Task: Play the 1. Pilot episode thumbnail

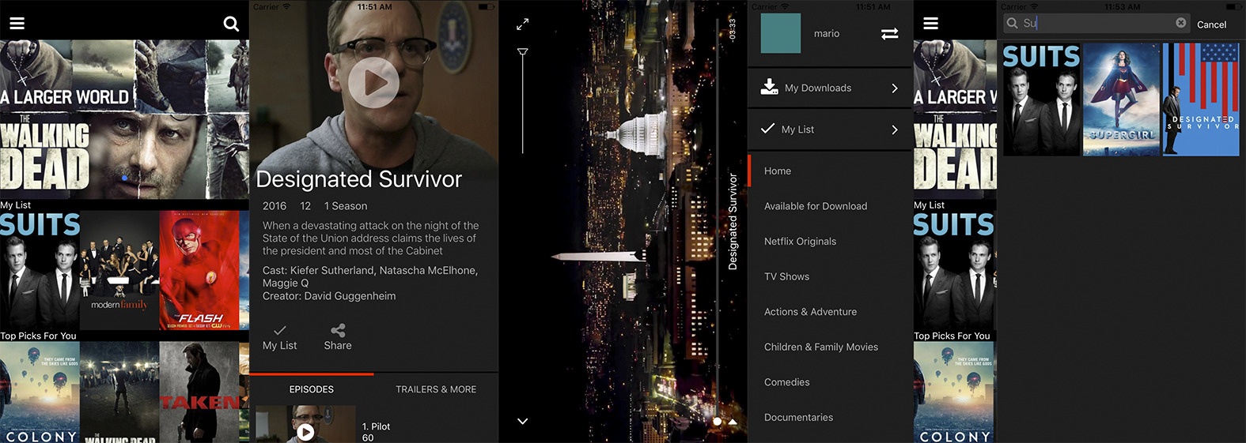Action: tap(305, 425)
